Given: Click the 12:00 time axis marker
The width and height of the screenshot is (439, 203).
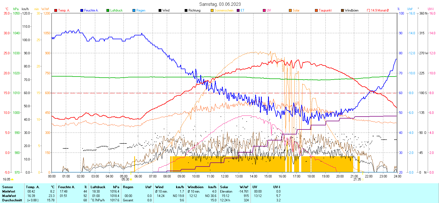Looking at the screenshot, I should (x=224, y=176).
